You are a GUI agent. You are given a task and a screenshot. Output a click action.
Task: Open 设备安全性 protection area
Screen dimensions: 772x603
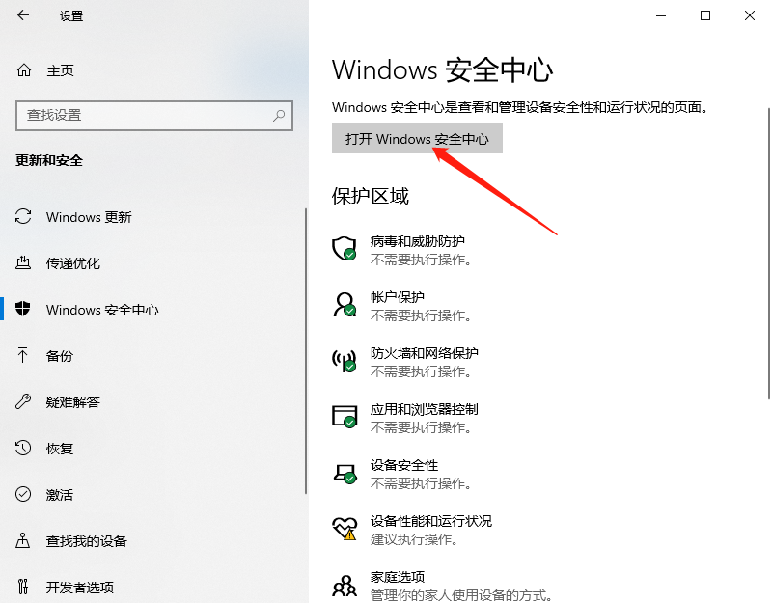(404, 465)
